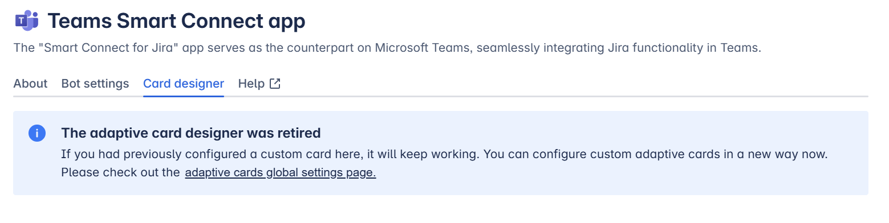Click the "Please check out the" text

(121, 172)
